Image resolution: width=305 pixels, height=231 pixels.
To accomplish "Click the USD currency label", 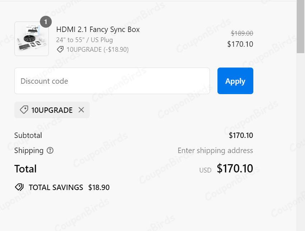I will coord(205,170).
